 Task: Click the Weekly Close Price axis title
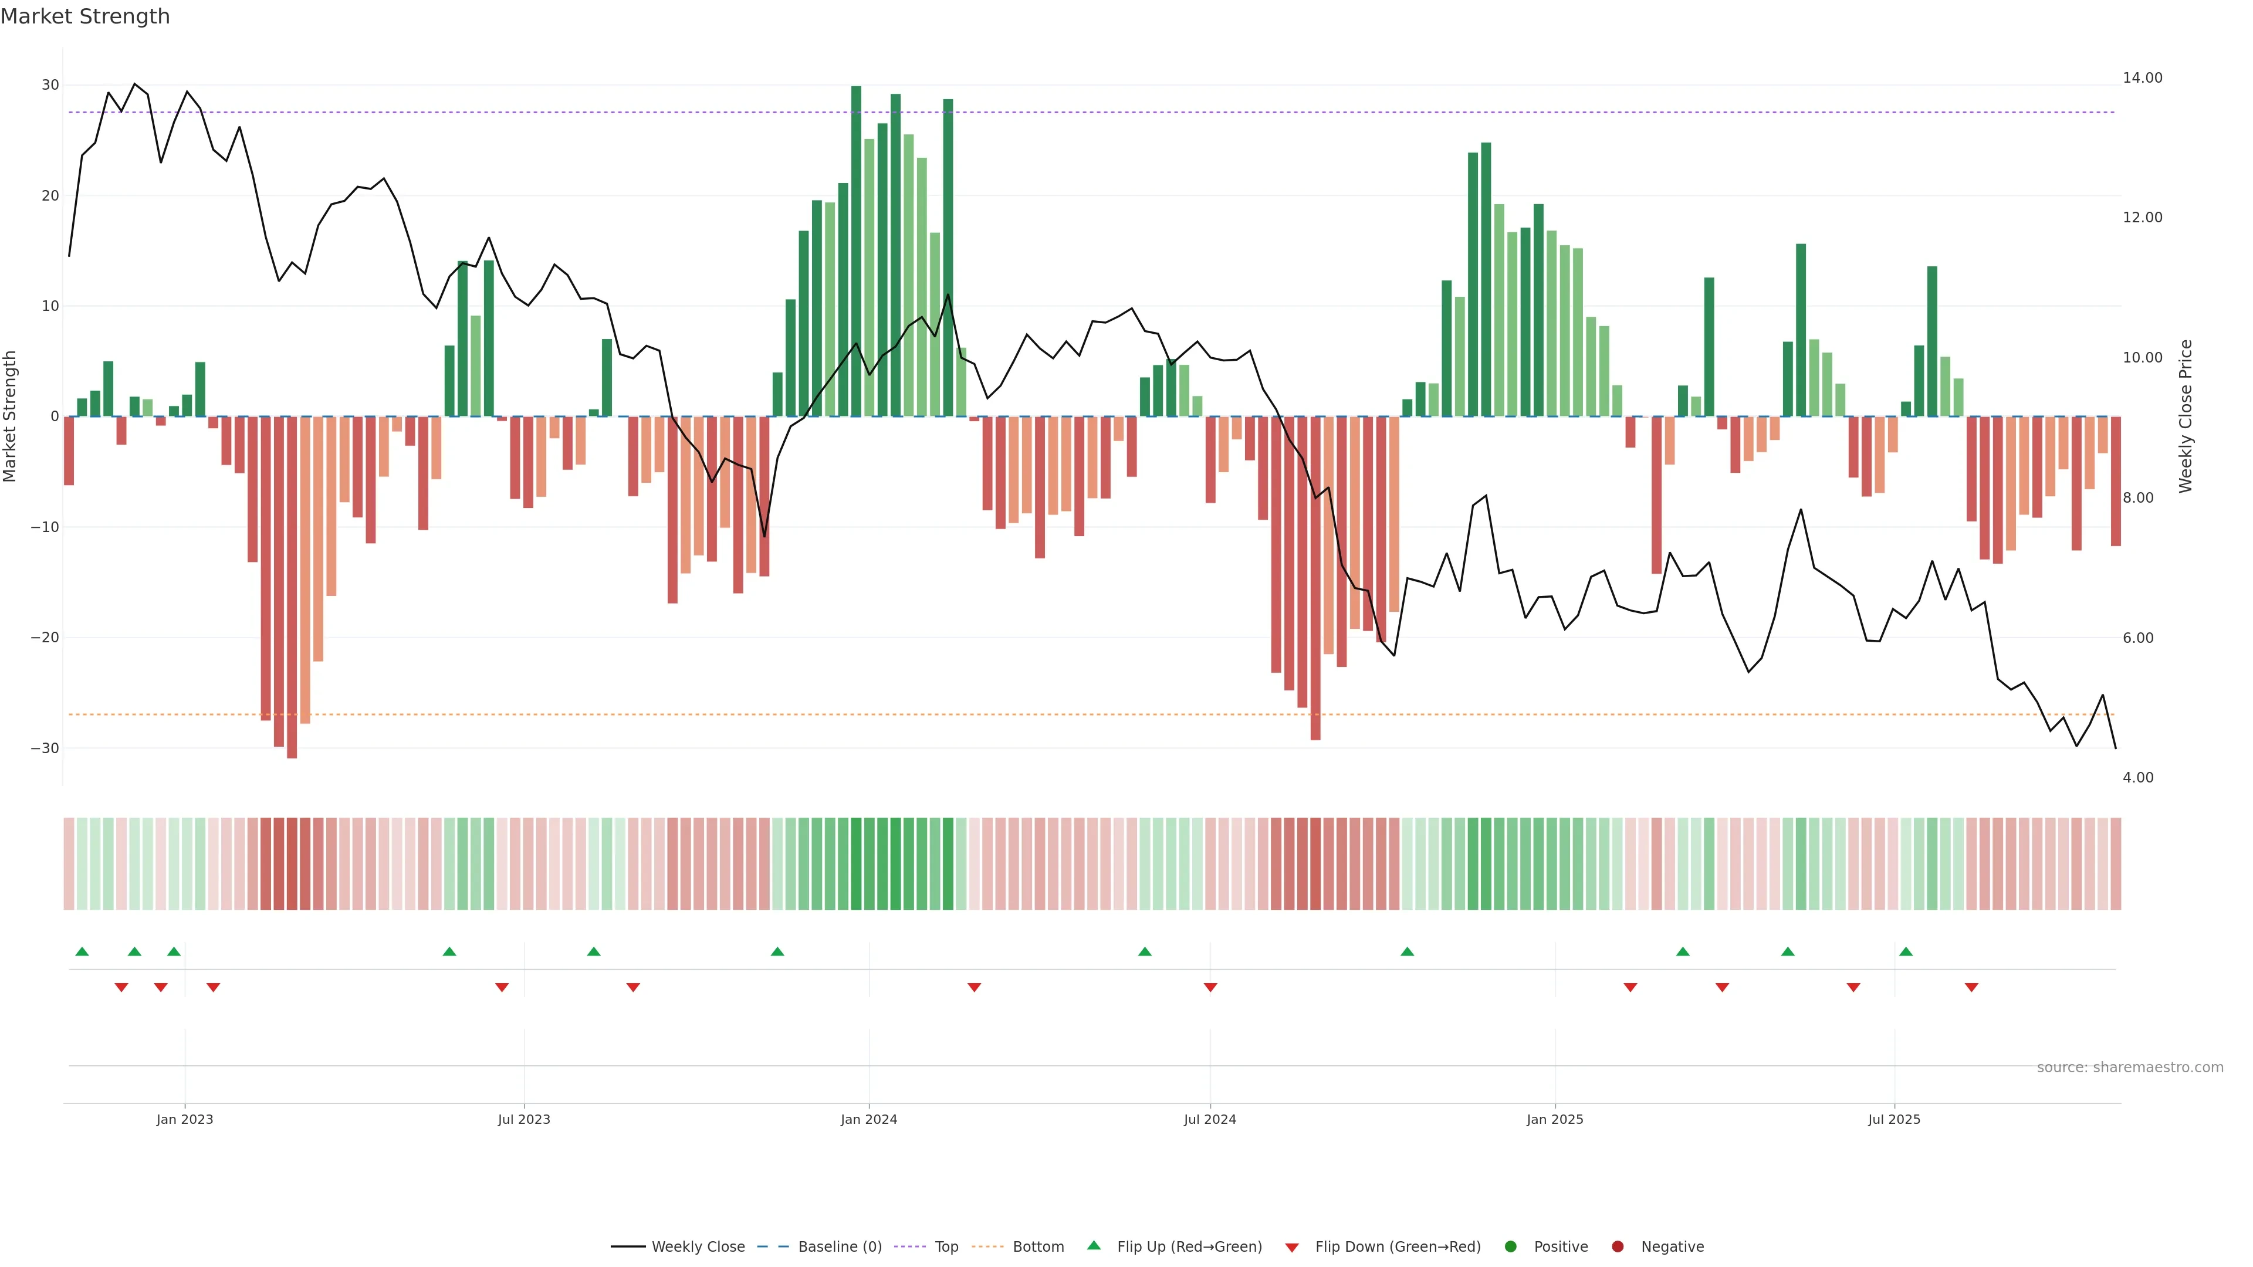pos(2185,416)
